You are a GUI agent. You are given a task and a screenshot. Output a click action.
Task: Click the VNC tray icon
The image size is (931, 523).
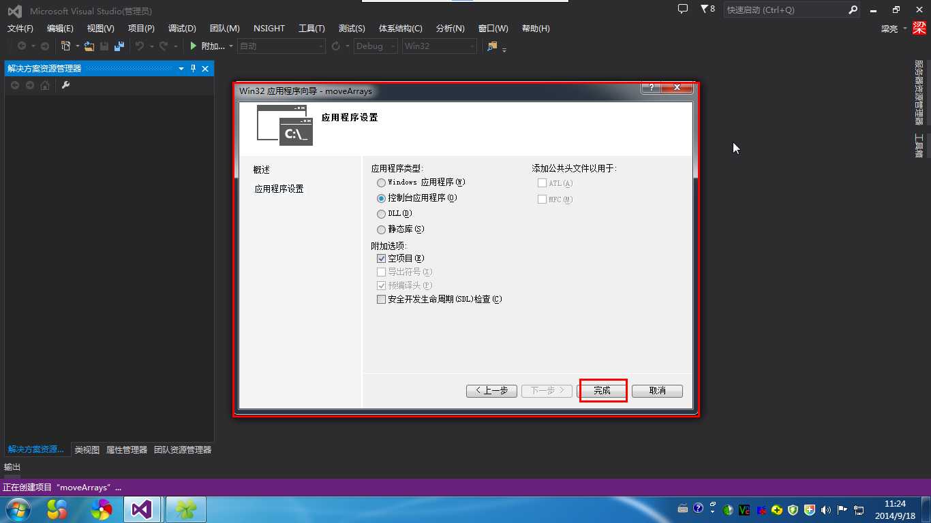pyautogui.click(x=745, y=509)
